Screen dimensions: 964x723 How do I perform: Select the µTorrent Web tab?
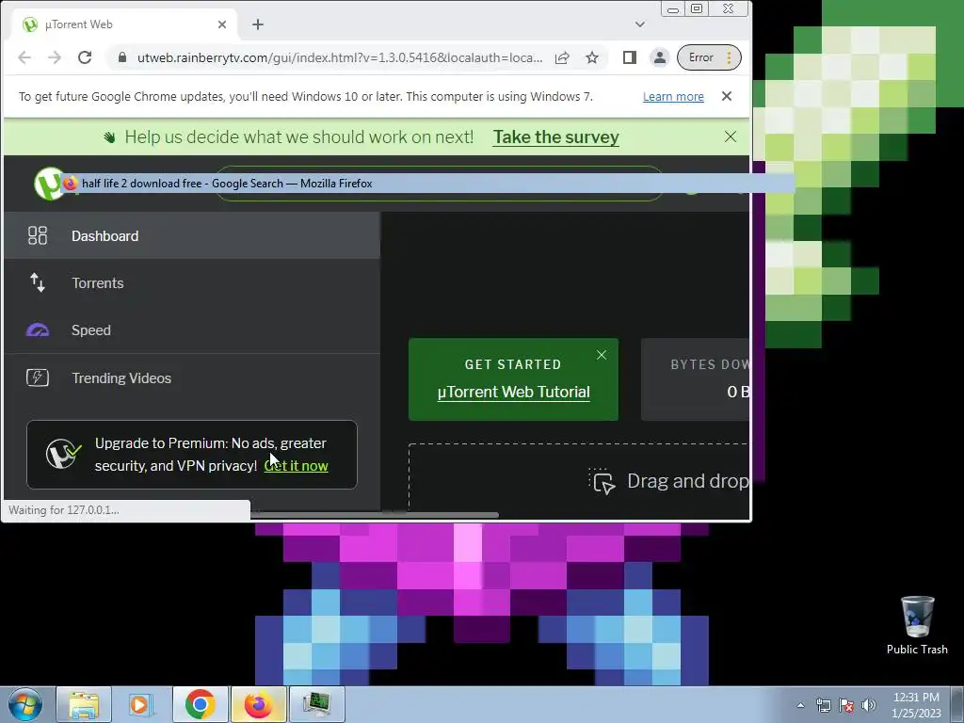tap(125, 24)
